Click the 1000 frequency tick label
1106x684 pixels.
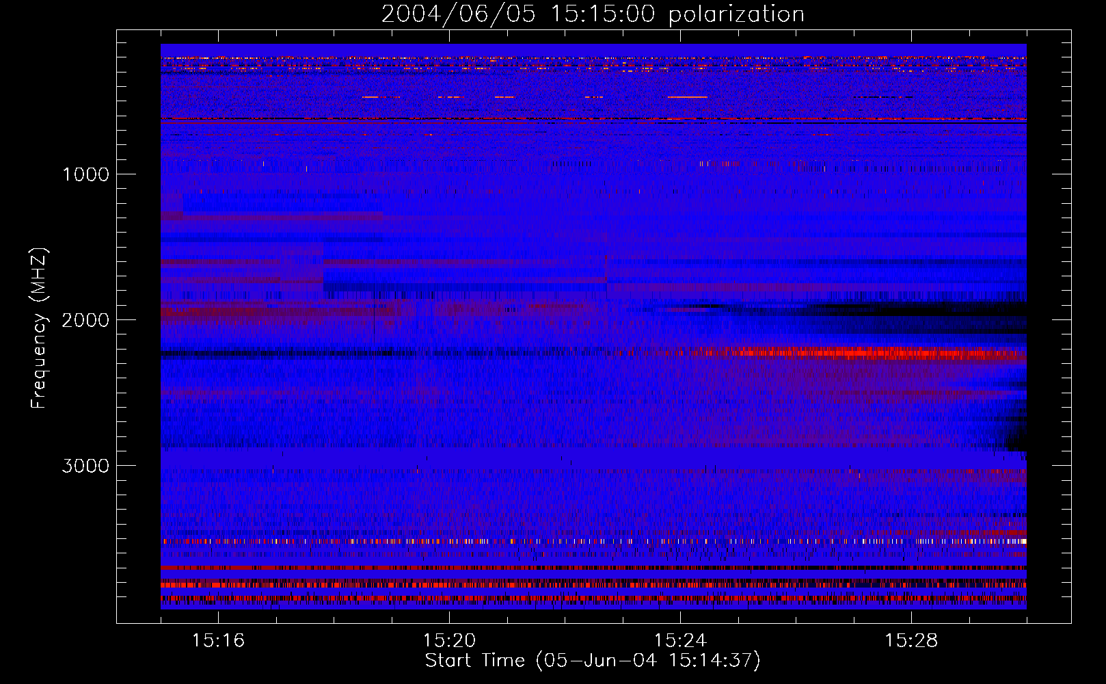pyautogui.click(x=85, y=174)
